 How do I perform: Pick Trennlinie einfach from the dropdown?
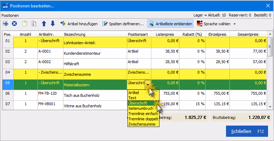(x=143, y=114)
